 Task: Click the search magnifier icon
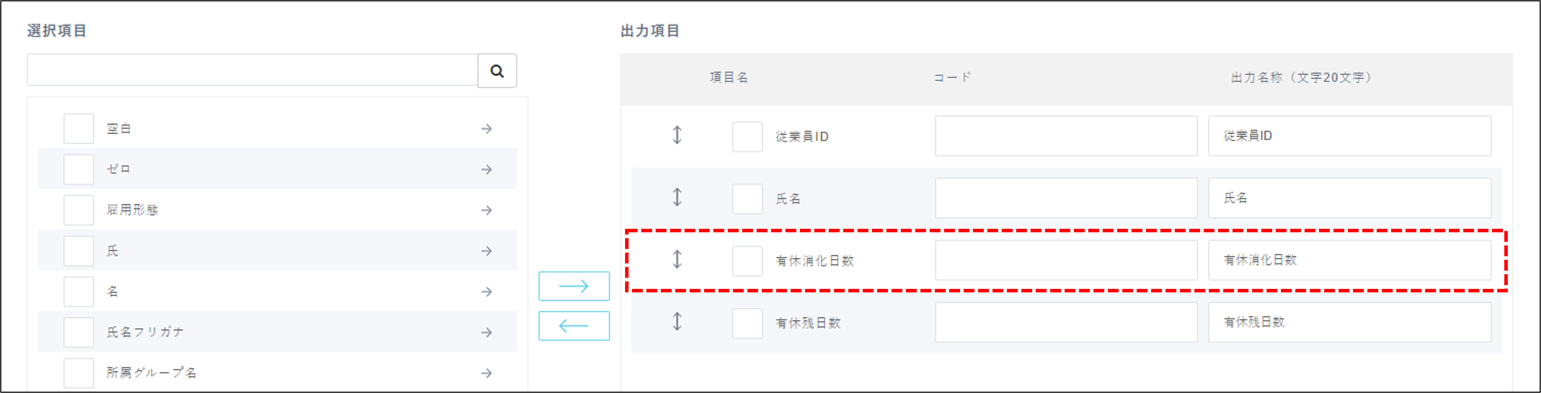coord(496,70)
